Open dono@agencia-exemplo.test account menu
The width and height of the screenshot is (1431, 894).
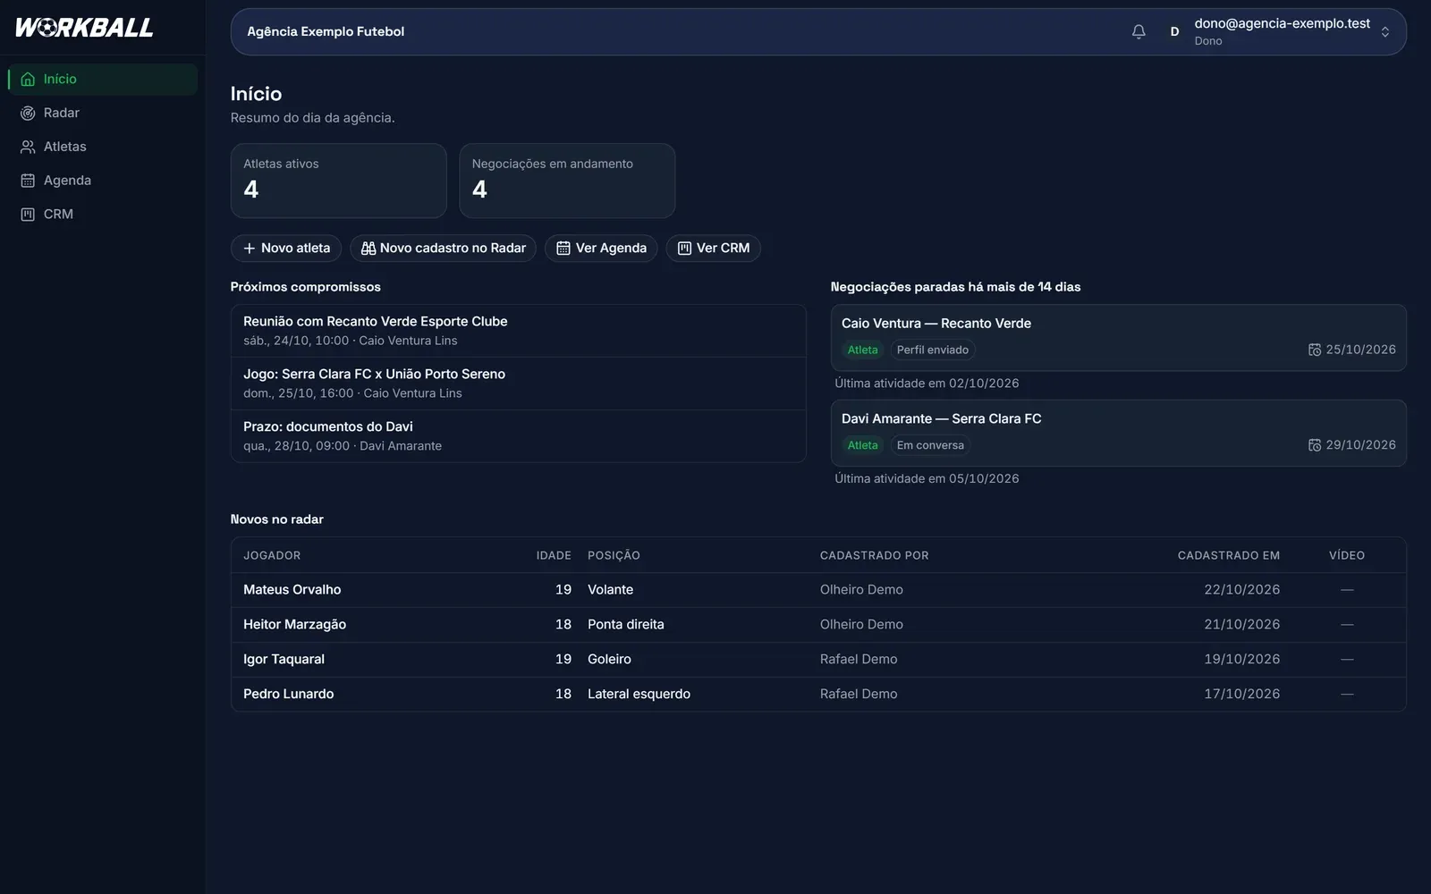1282,31
